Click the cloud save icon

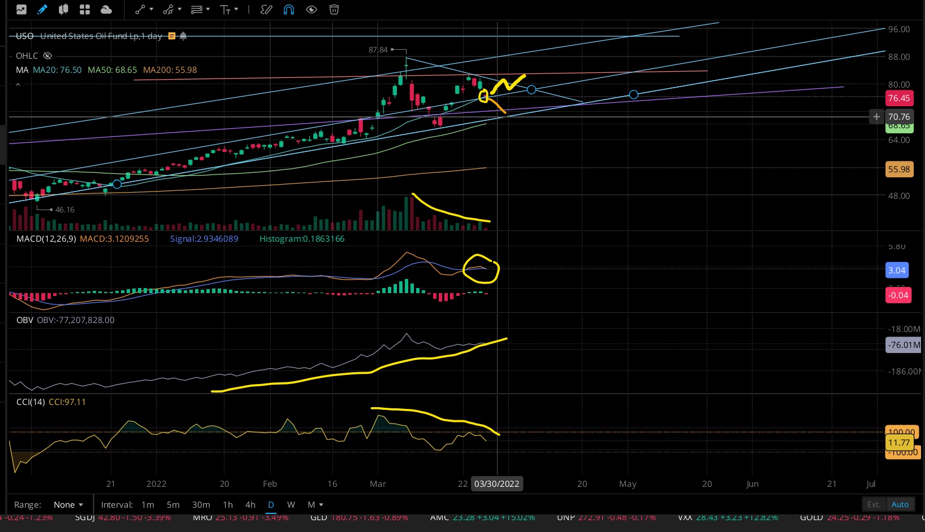click(x=106, y=10)
